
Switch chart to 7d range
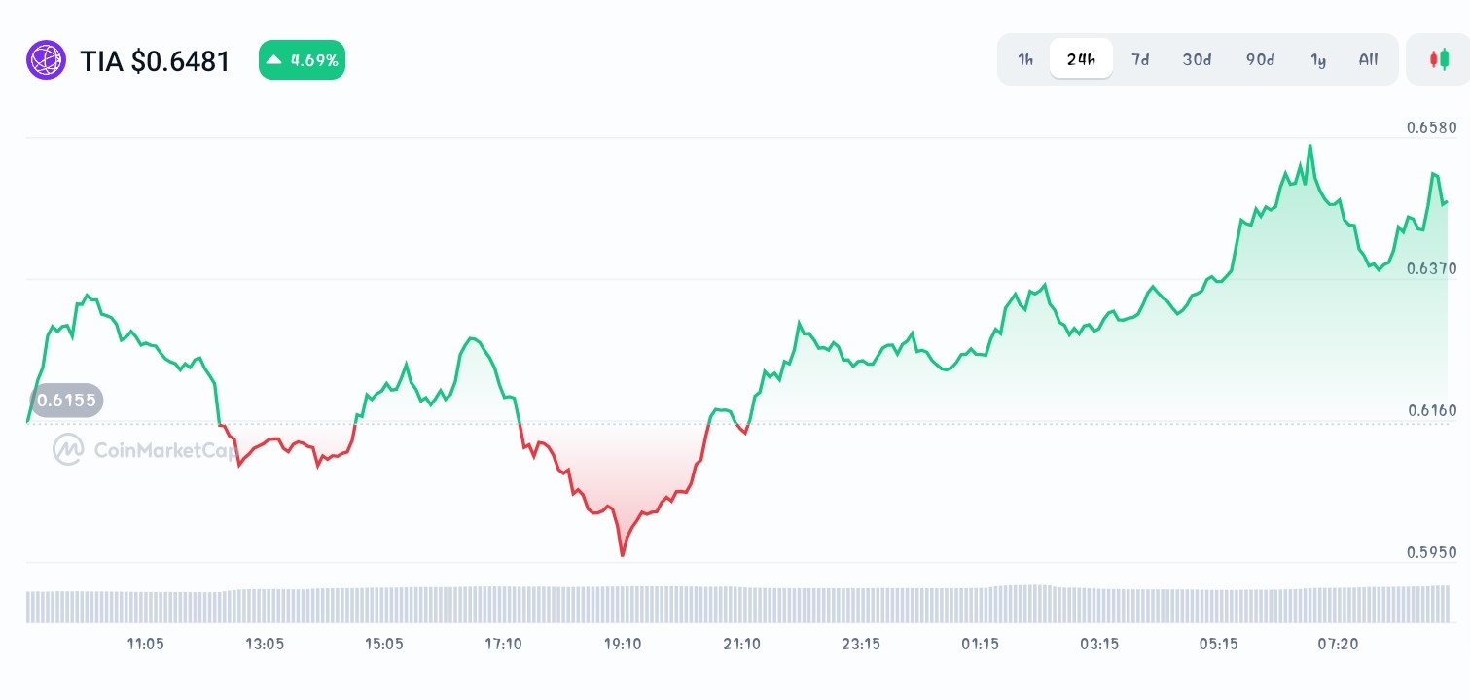pos(1140,59)
